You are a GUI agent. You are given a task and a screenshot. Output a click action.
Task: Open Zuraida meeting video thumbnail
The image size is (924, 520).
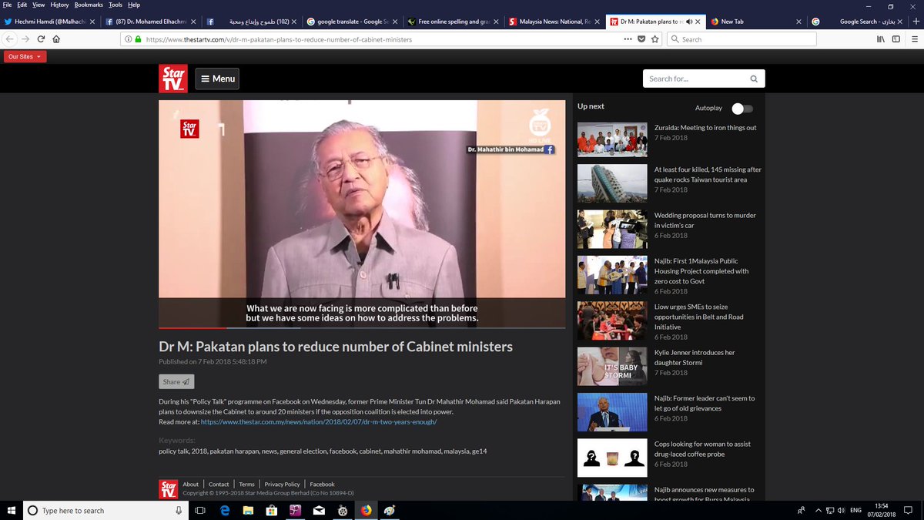tap(612, 139)
